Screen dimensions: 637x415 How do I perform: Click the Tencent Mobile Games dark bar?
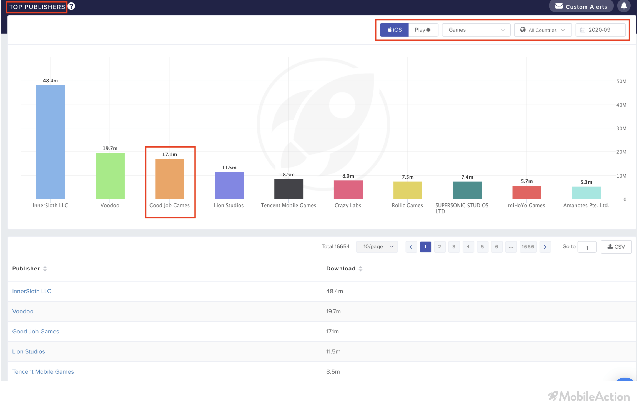click(289, 189)
